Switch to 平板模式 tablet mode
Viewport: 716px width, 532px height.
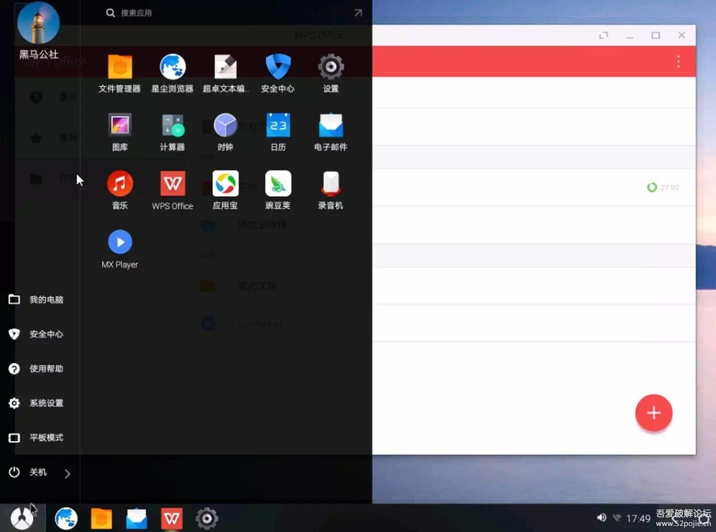tap(36, 437)
